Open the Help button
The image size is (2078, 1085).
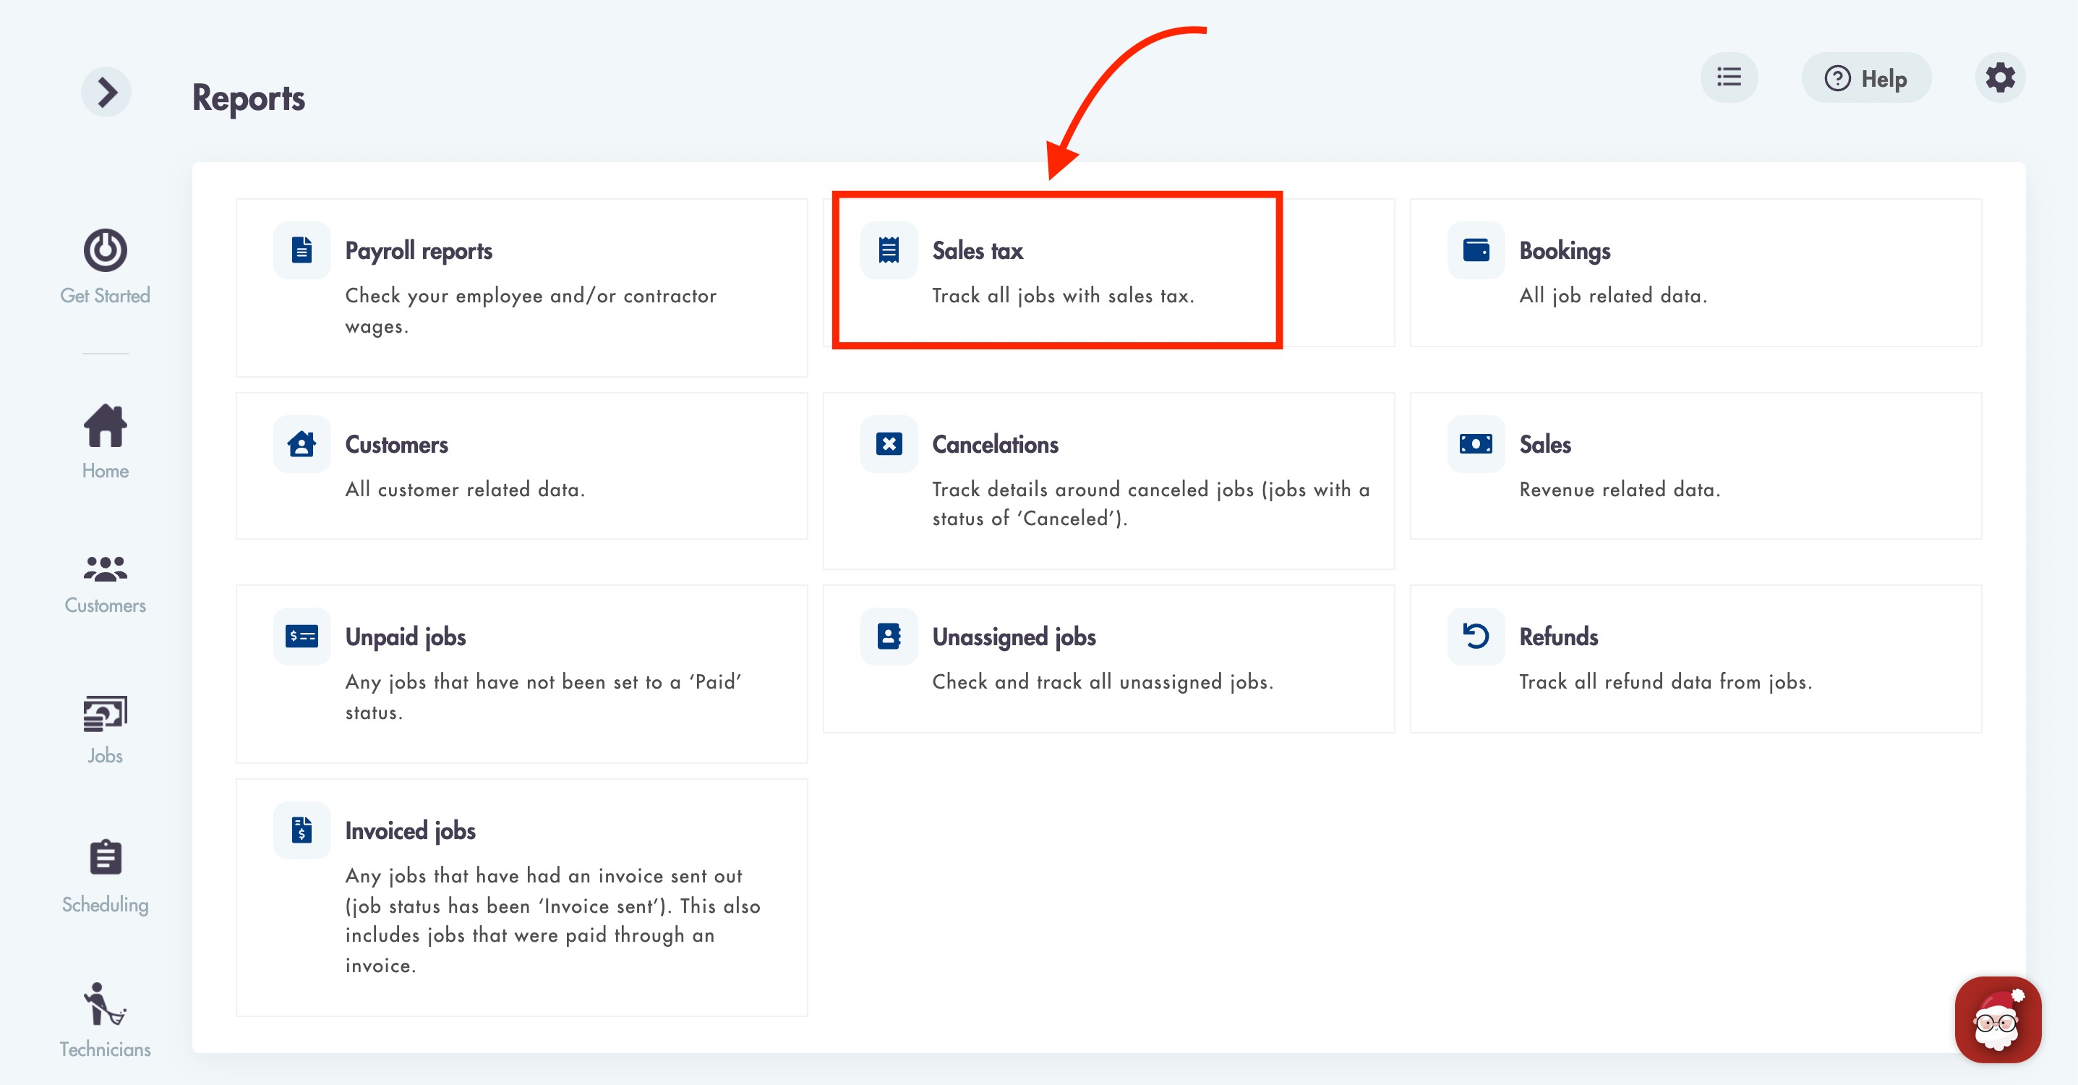pos(1866,78)
